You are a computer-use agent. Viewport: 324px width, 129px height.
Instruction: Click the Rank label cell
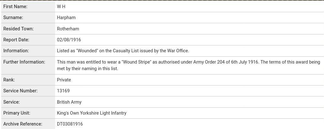tap(28, 80)
